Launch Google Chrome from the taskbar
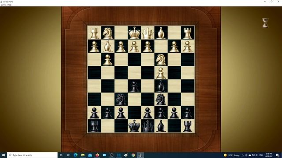The height and width of the screenshot is (158, 282). (133, 155)
